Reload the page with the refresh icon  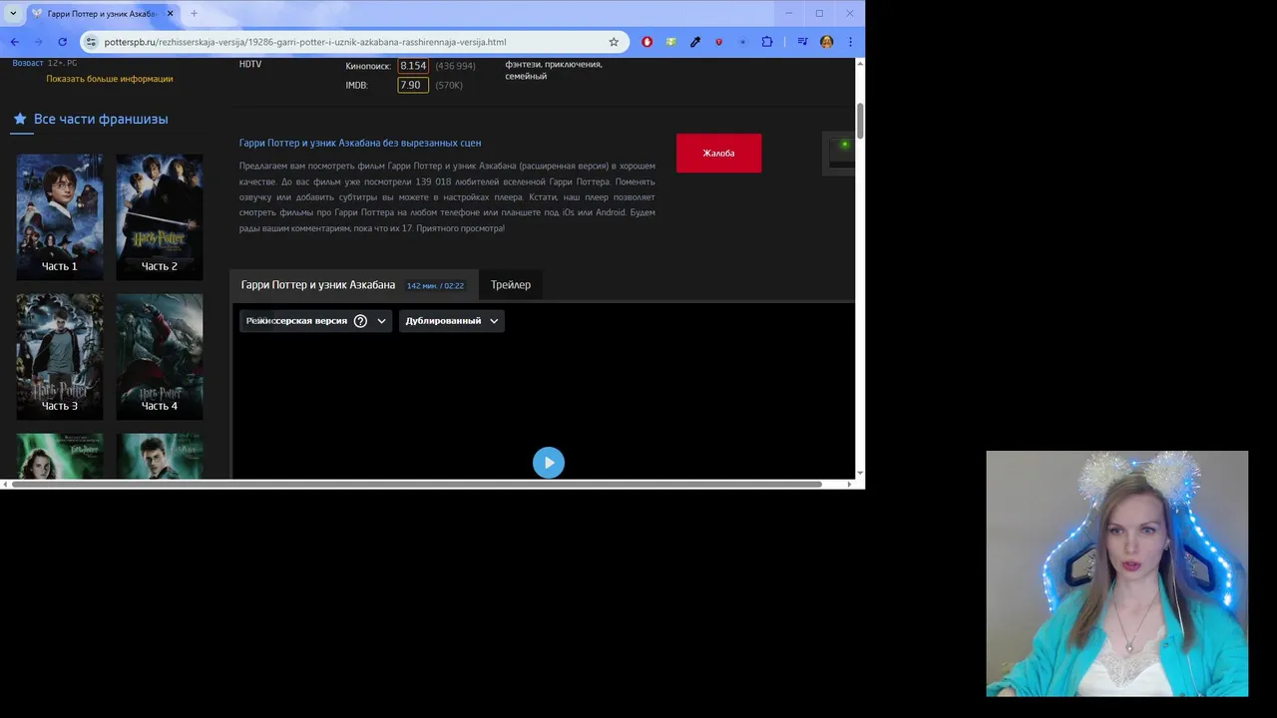pyautogui.click(x=62, y=42)
